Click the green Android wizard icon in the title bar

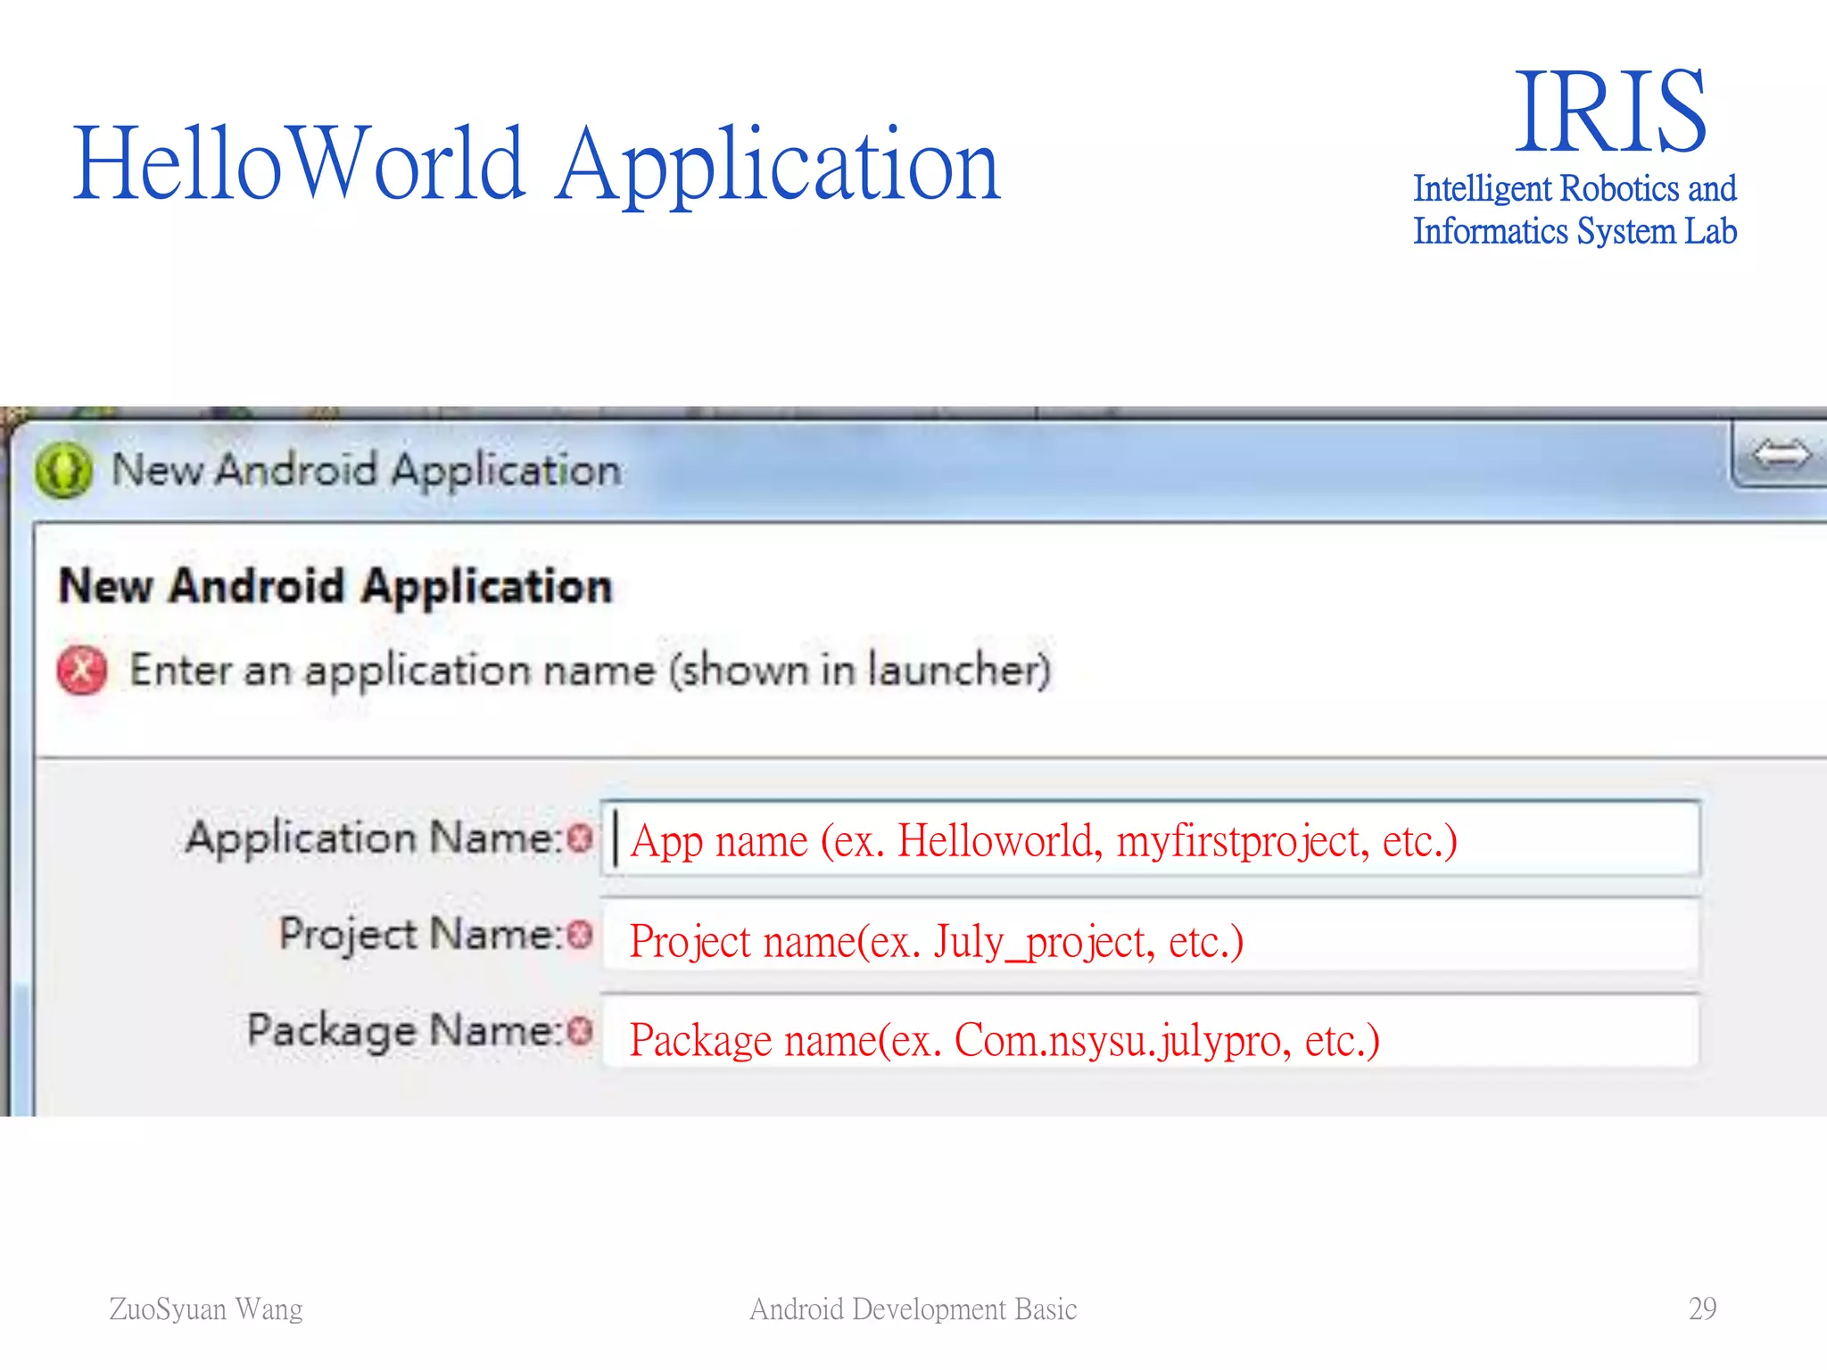(x=63, y=470)
